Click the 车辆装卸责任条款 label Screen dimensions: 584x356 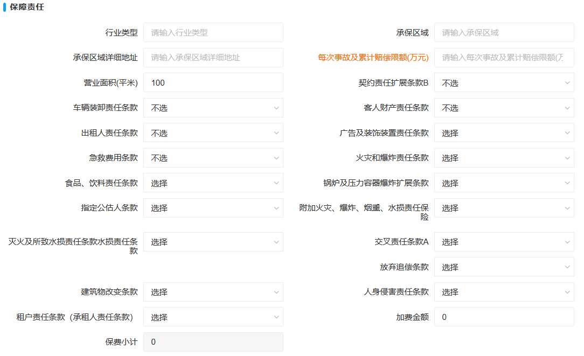point(106,108)
